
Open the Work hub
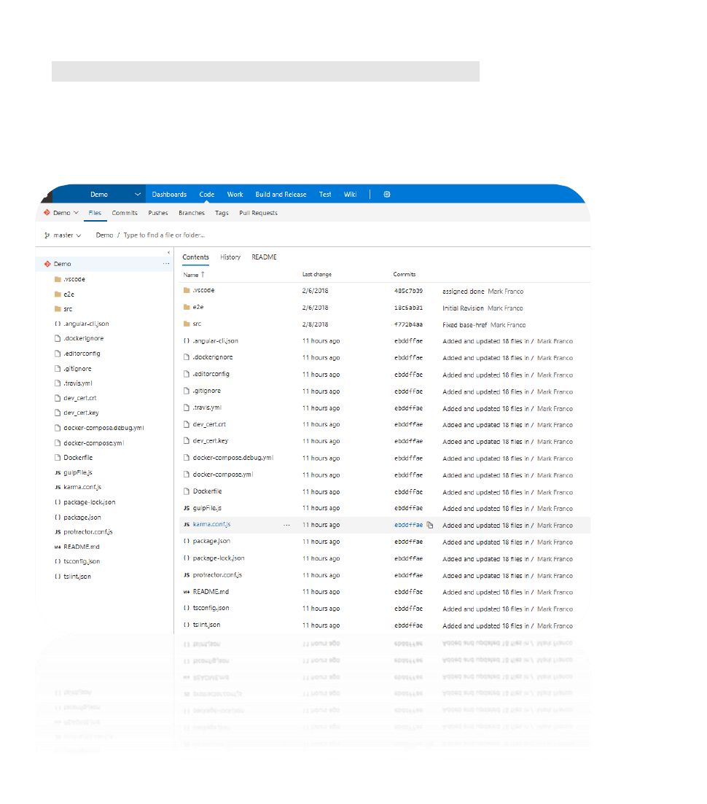point(235,195)
